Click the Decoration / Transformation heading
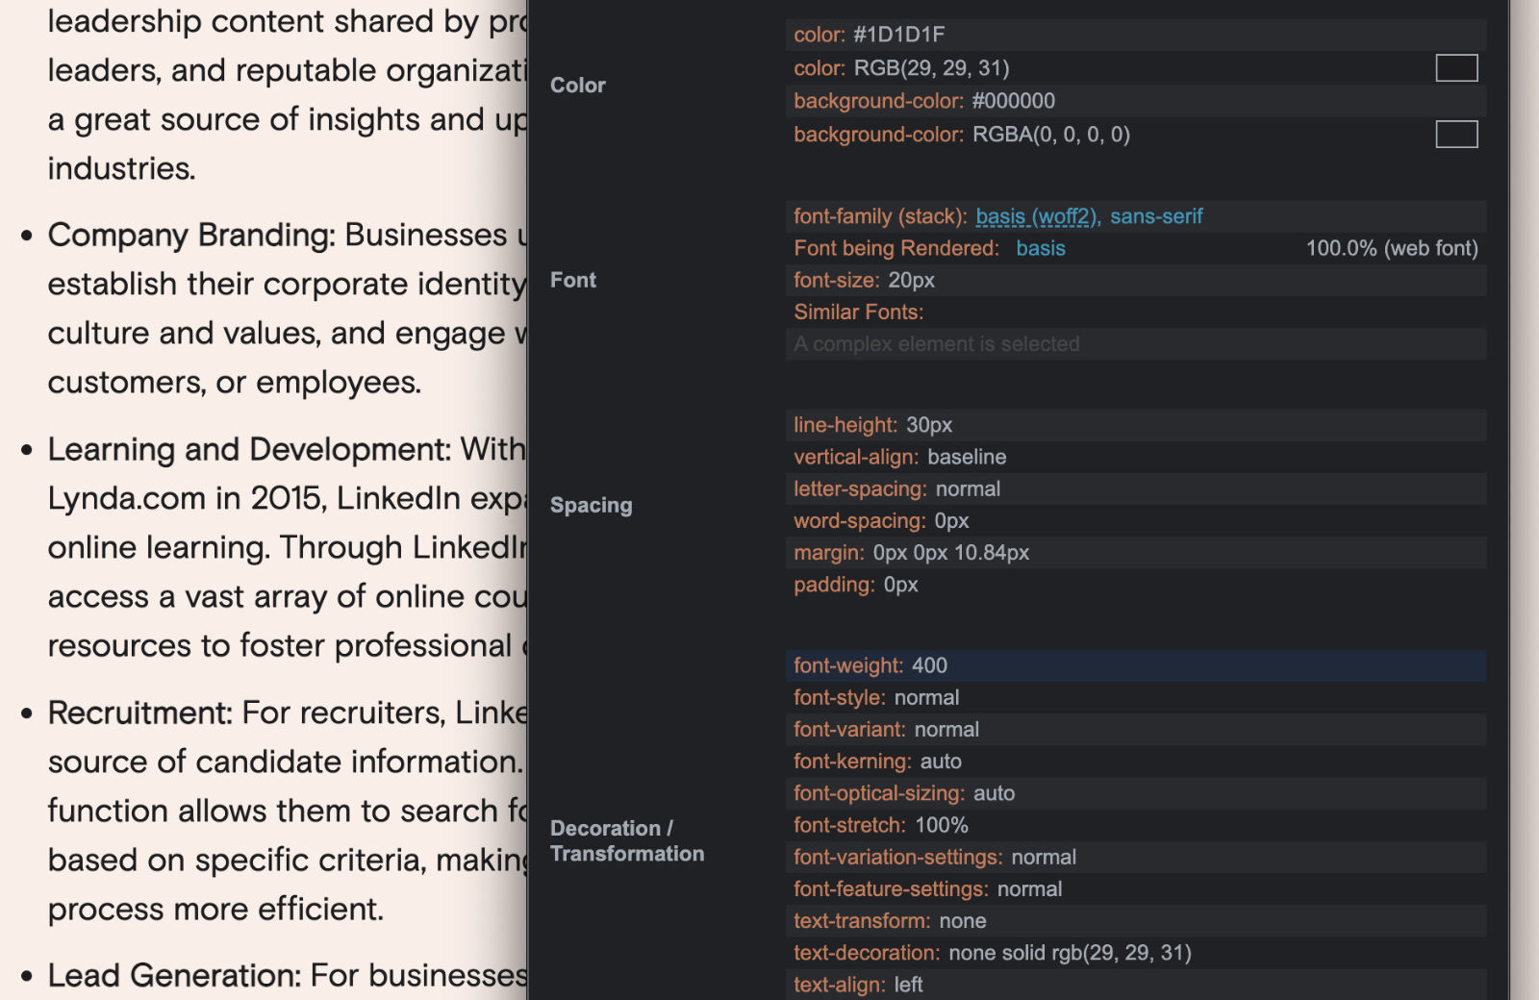This screenshot has height=1000, width=1539. coord(627,840)
